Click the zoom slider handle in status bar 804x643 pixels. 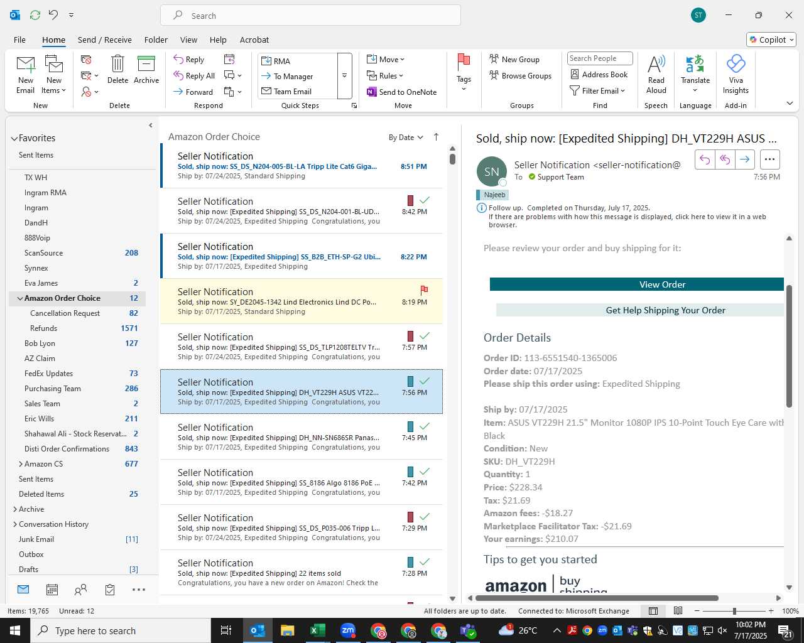click(x=734, y=611)
